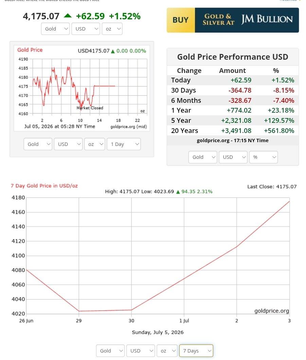Open the top oz unit dropdown
306x360 pixels.
[112, 29]
